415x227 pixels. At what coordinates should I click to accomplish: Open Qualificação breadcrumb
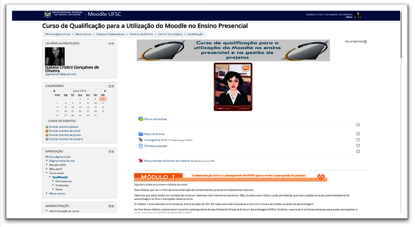(x=195, y=34)
